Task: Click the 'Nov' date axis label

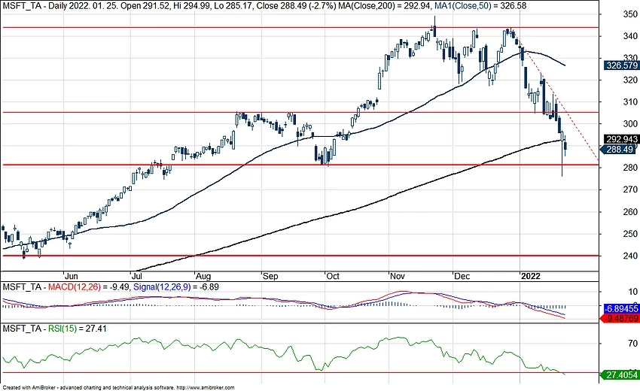Action: (x=397, y=277)
